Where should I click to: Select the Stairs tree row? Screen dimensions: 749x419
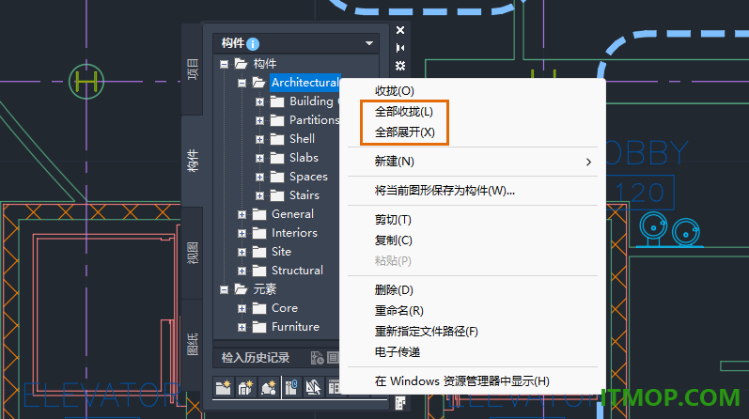[304, 195]
